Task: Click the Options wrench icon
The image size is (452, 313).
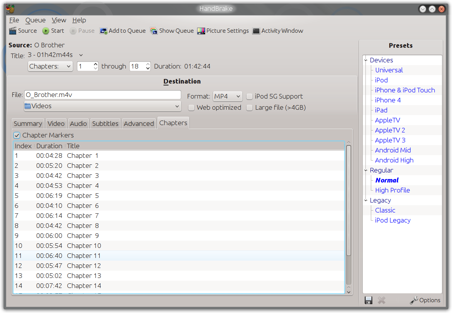Action: [x=414, y=300]
